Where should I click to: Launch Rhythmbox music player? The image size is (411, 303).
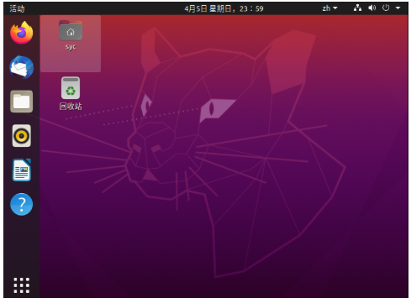coord(22,136)
